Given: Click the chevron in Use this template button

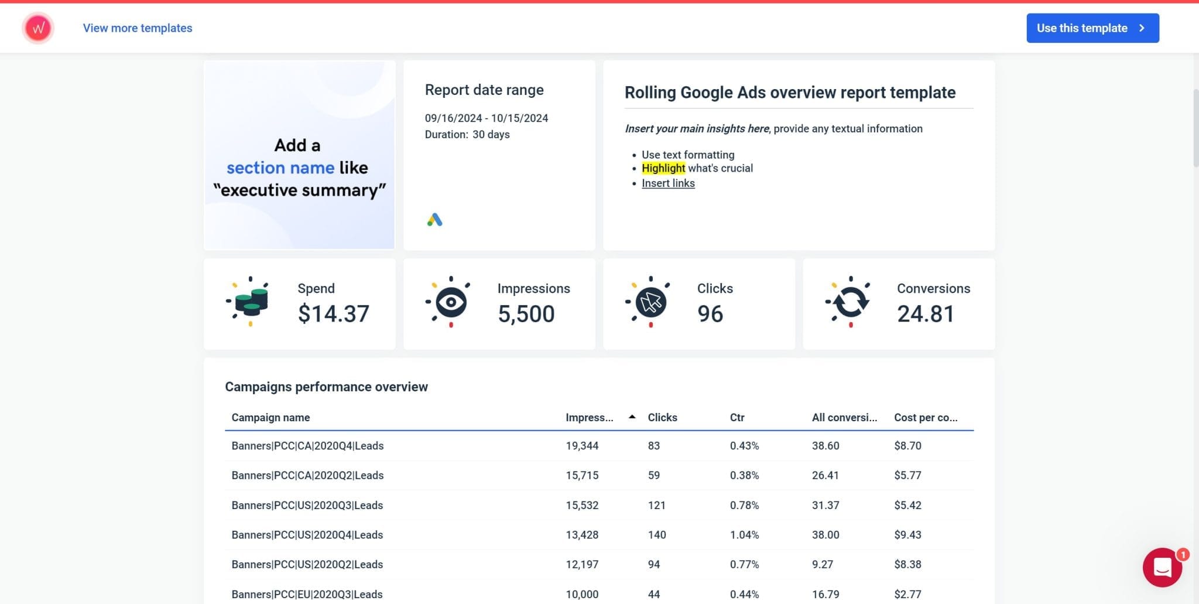Looking at the screenshot, I should 1141,28.
